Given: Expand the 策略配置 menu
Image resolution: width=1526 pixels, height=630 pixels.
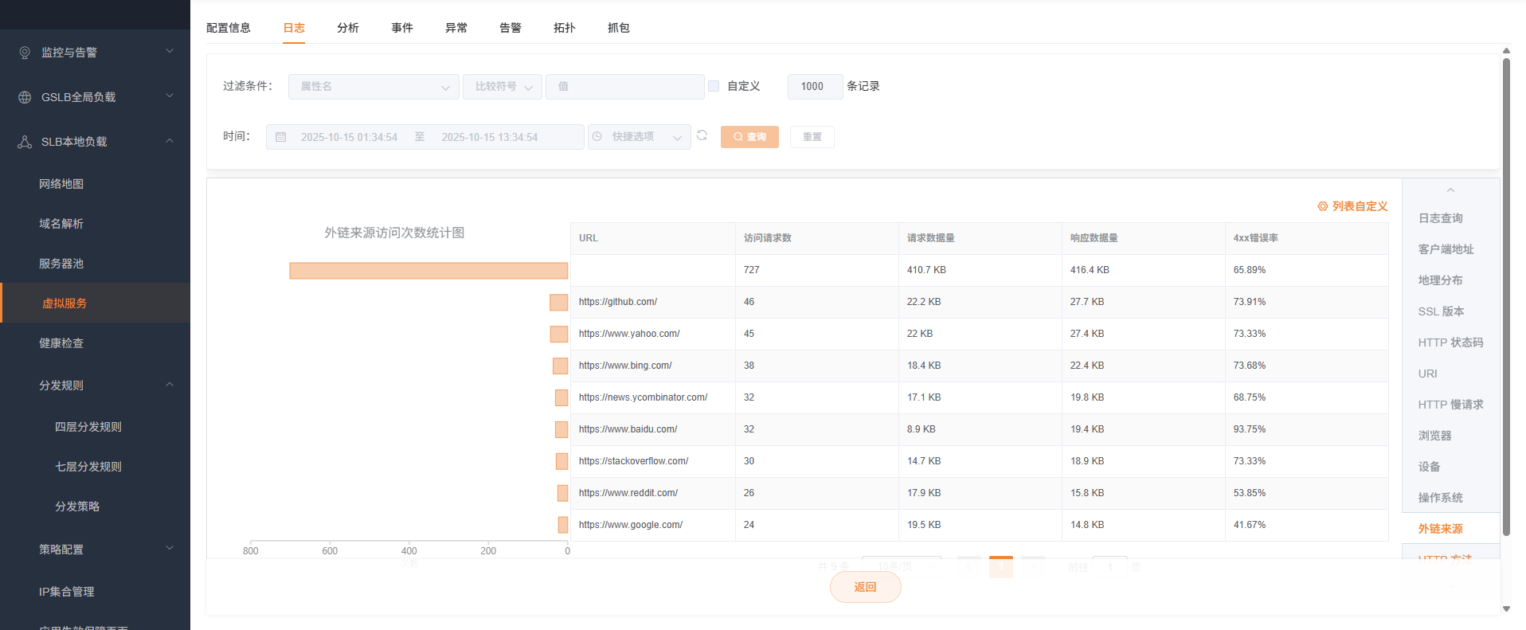Looking at the screenshot, I should 169,549.
